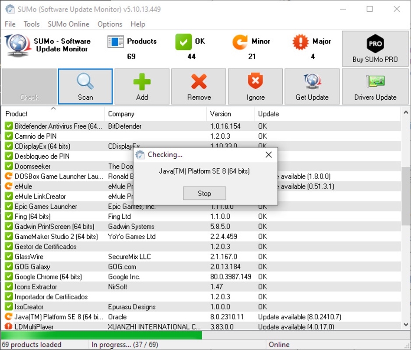This screenshot has height=350, width=411.
Task: Click status icon next to Desbloqueo de PIN
Action: click(x=9, y=156)
